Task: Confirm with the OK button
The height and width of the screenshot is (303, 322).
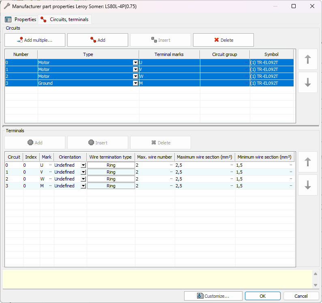Action: click(x=262, y=296)
